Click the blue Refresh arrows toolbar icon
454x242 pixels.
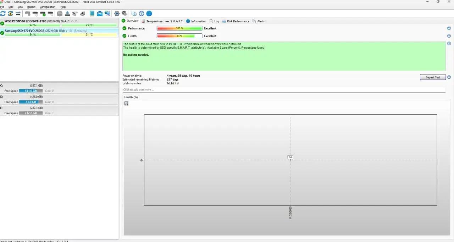click(3, 13)
